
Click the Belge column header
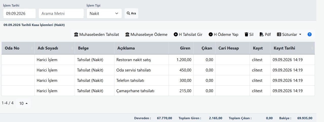94,48
